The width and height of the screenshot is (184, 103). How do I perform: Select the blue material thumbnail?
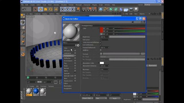coord(36,91)
